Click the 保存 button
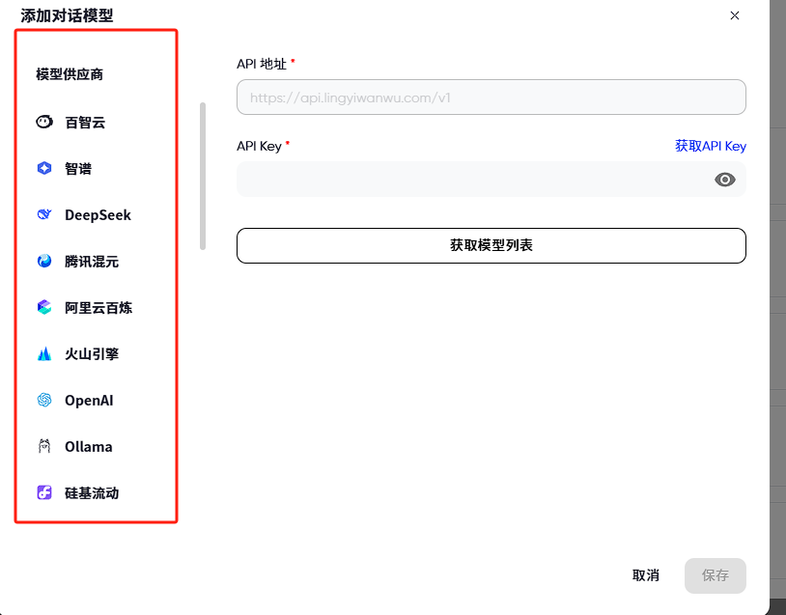 pyautogui.click(x=715, y=575)
